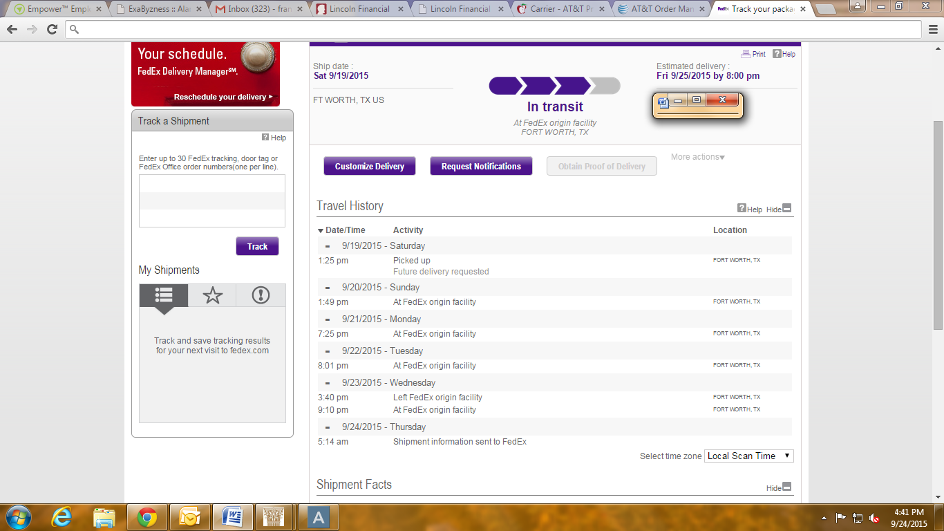
Task: Click the 'Picked up' activity entry
Action: (412, 261)
